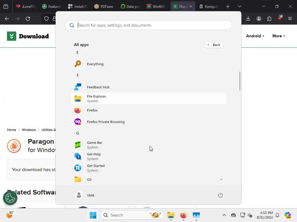List all tabs dropdown arrow
The image size is (297, 222).
(x=239, y=7)
